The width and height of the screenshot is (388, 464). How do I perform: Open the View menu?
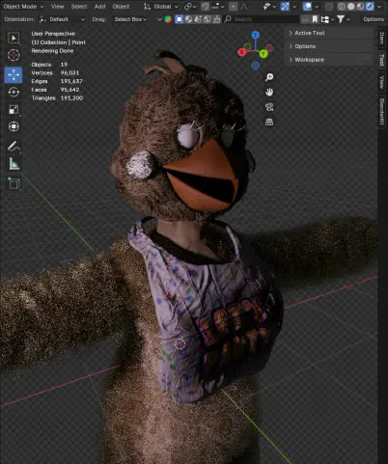click(x=57, y=7)
